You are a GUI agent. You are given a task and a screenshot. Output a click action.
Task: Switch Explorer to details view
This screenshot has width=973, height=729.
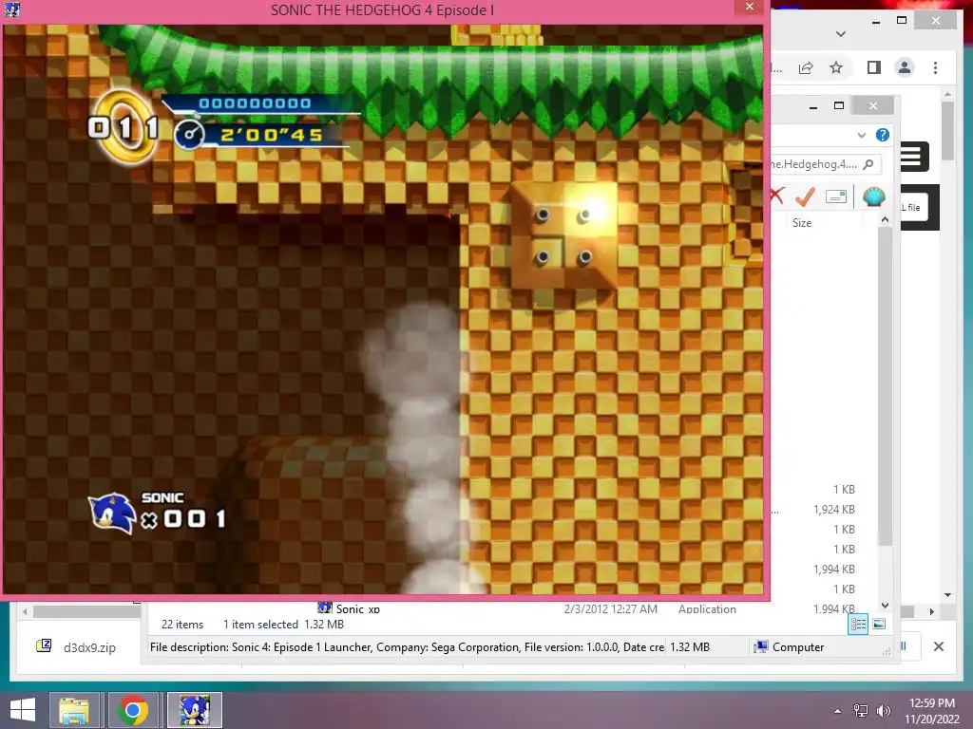(858, 625)
